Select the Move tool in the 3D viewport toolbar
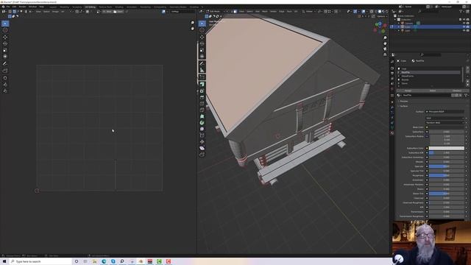471x265 pixels. click(x=202, y=37)
